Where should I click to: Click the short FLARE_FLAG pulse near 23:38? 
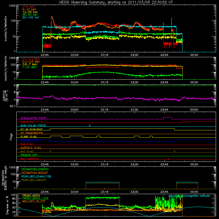[151, 136]
